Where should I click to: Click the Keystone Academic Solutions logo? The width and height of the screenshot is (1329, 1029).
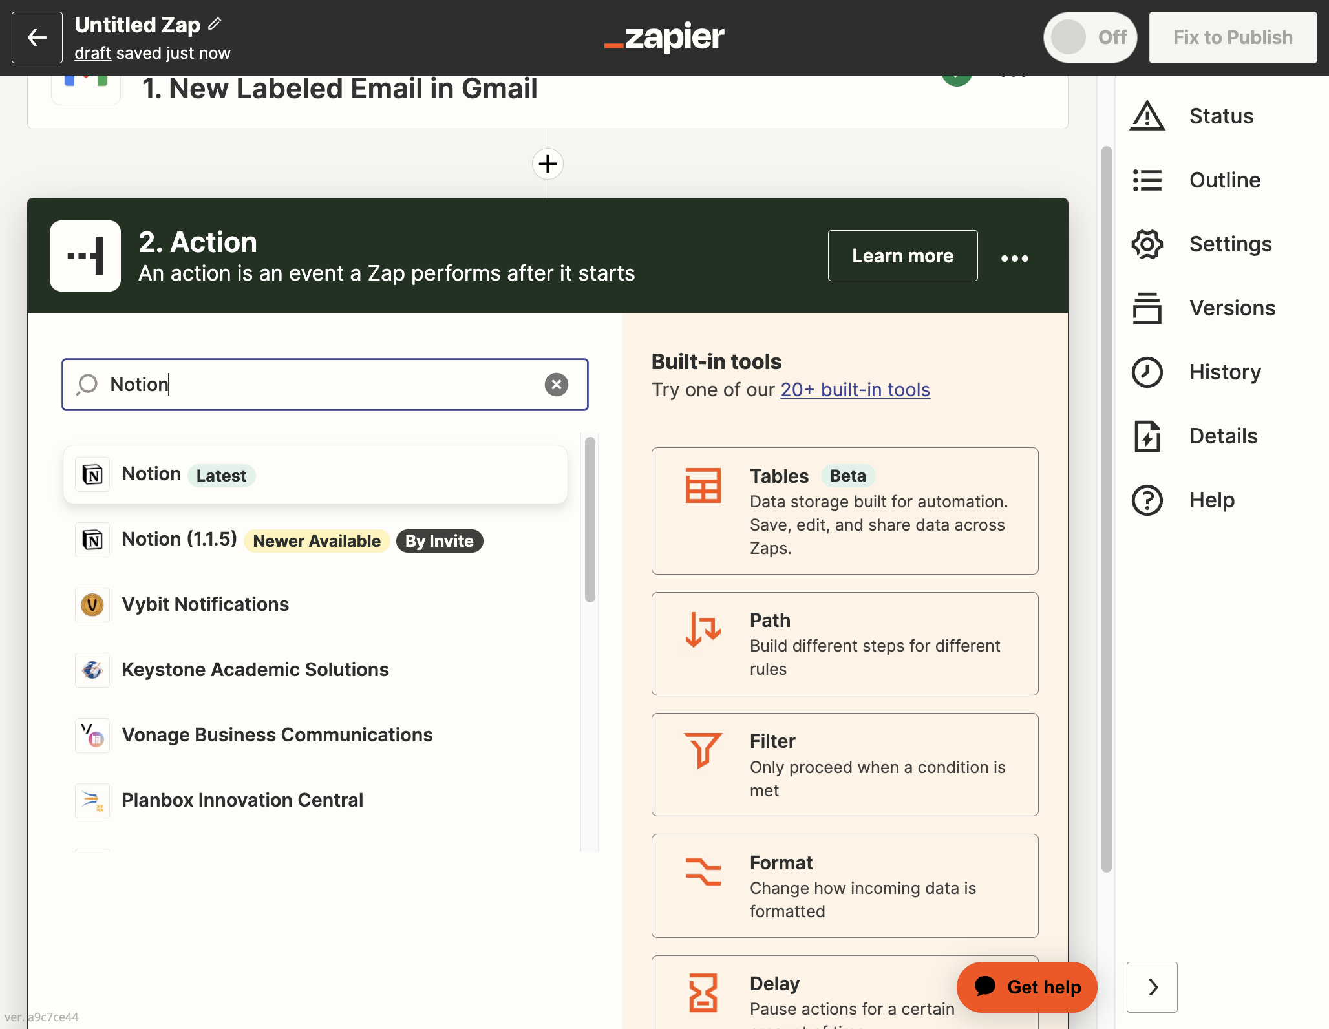coord(92,670)
